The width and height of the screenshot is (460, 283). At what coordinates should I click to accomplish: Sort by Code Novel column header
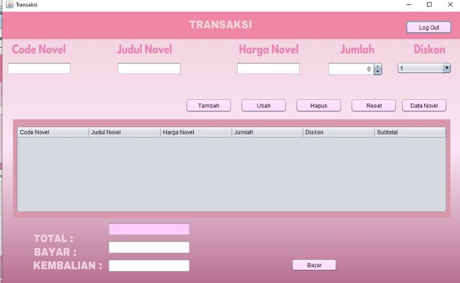point(53,132)
